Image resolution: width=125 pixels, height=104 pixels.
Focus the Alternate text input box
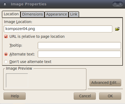pyautogui.click(x=79, y=54)
